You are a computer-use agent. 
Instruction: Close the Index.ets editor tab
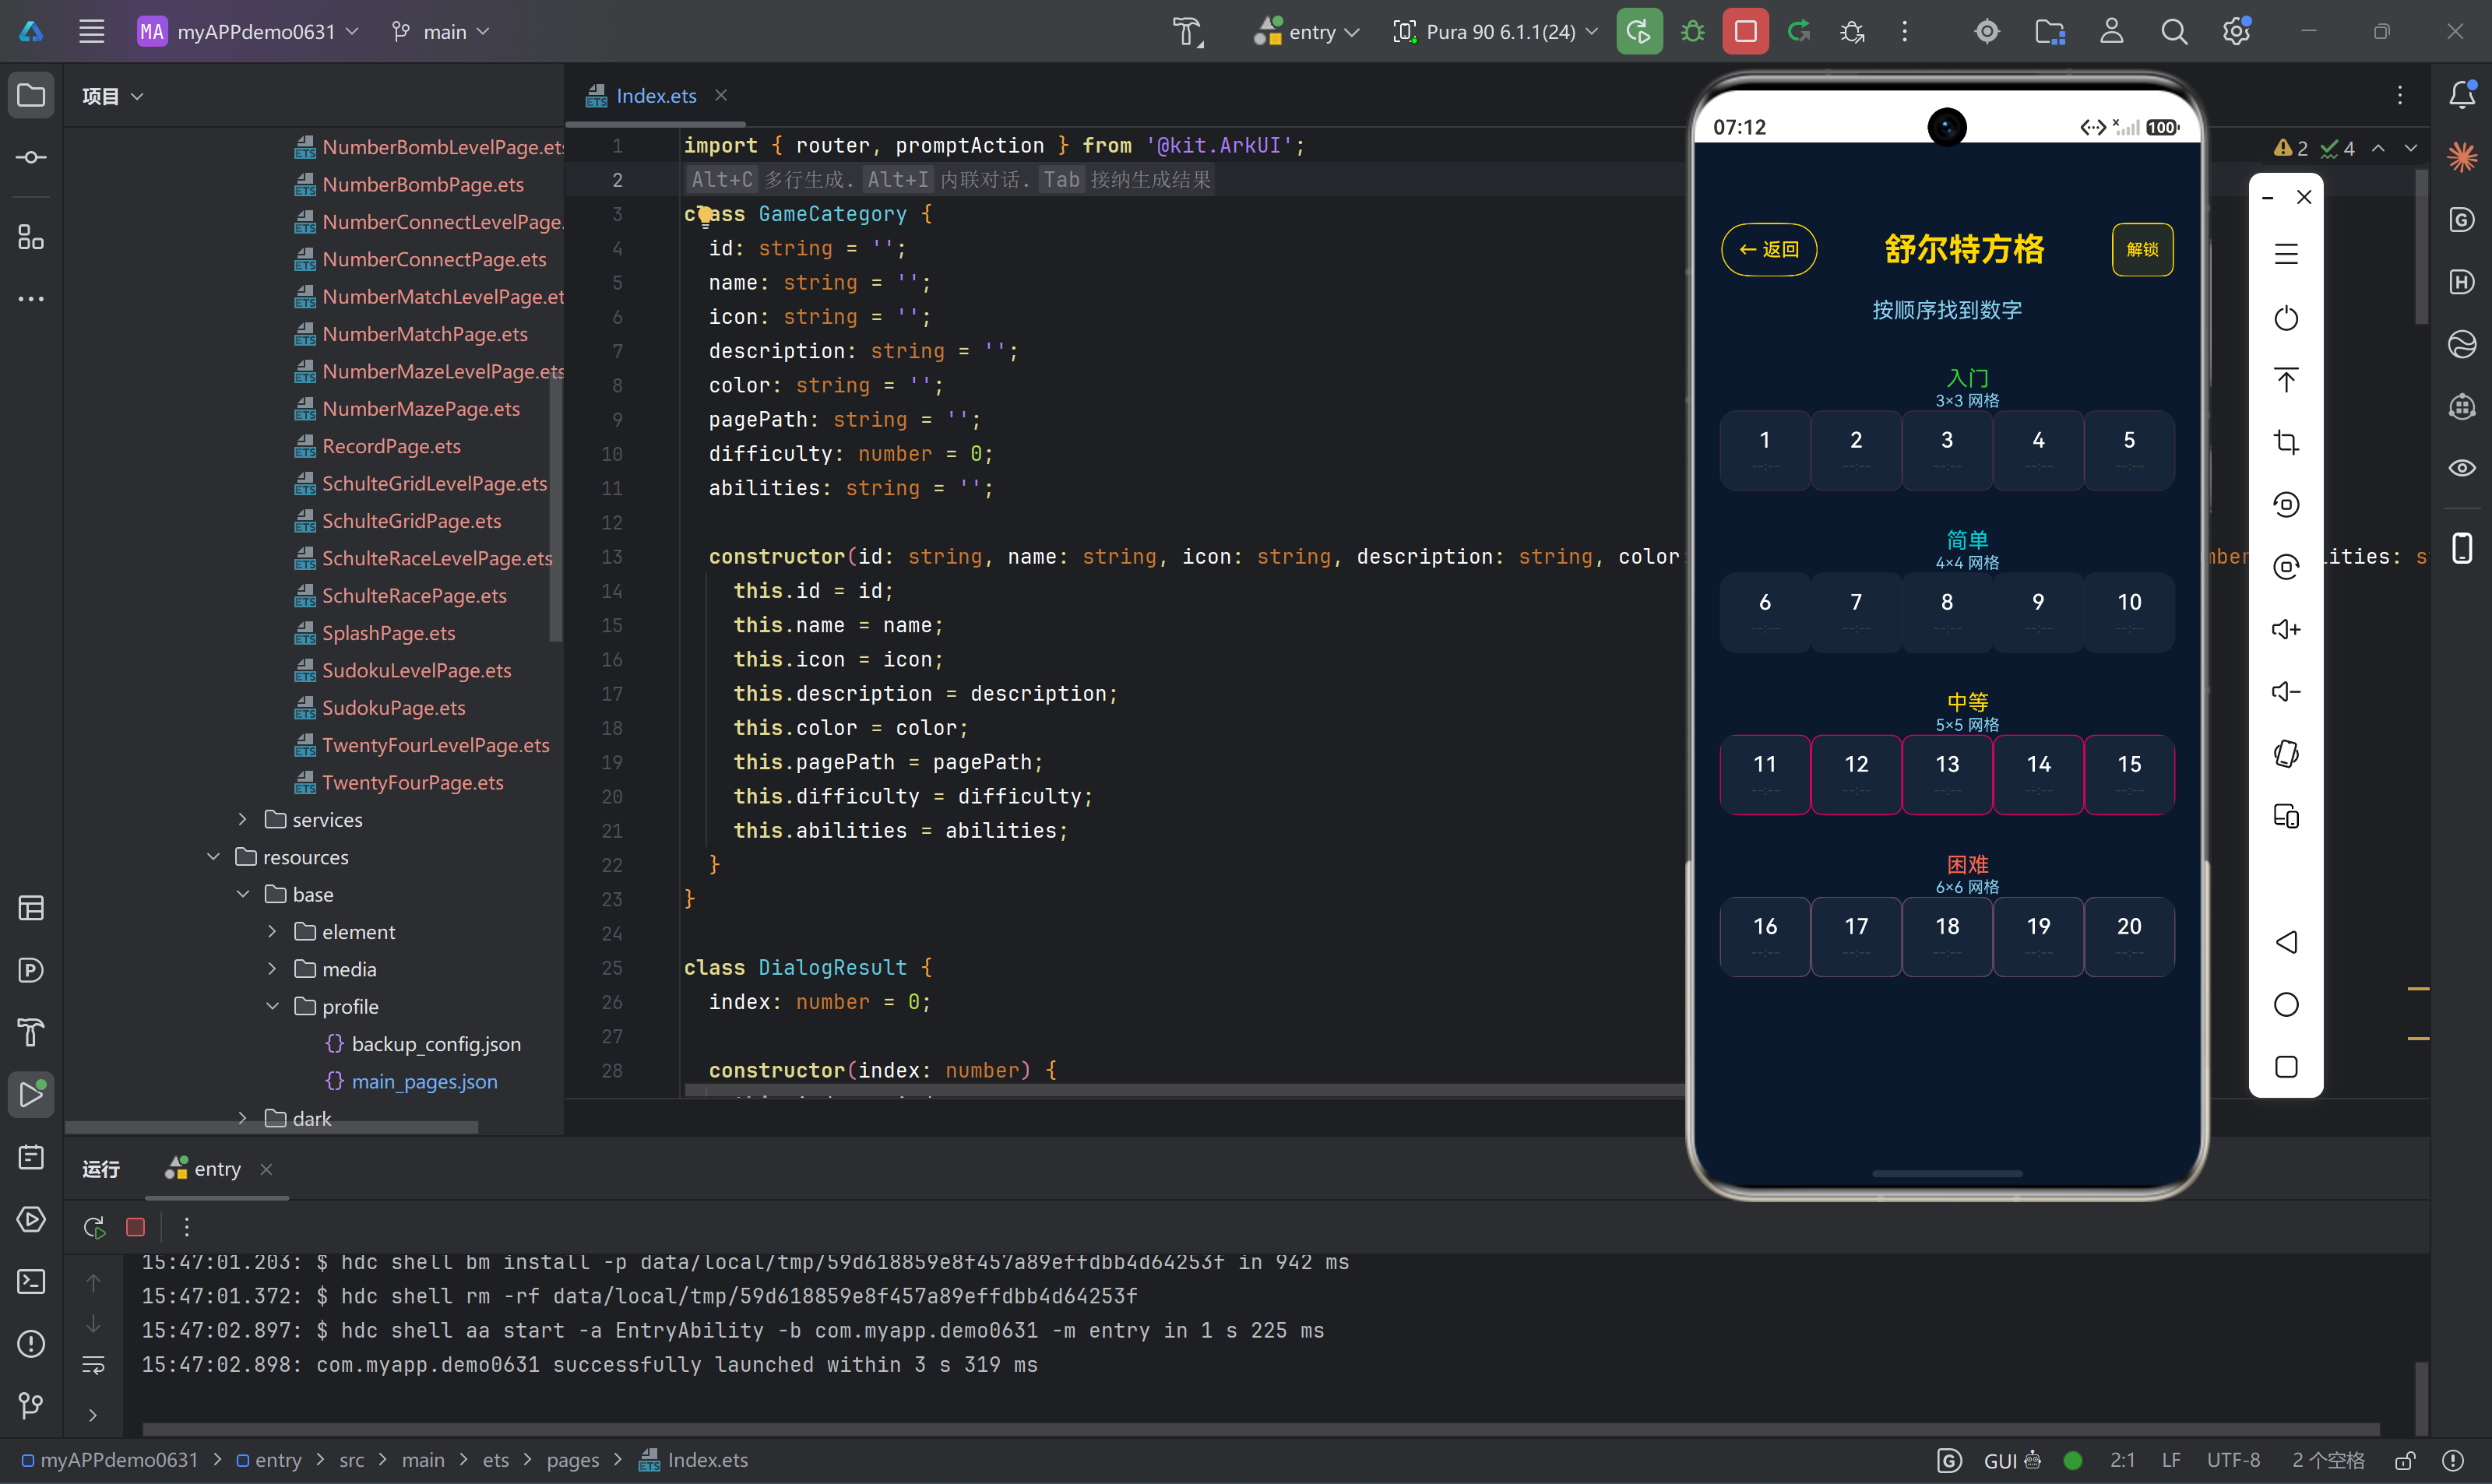721,95
